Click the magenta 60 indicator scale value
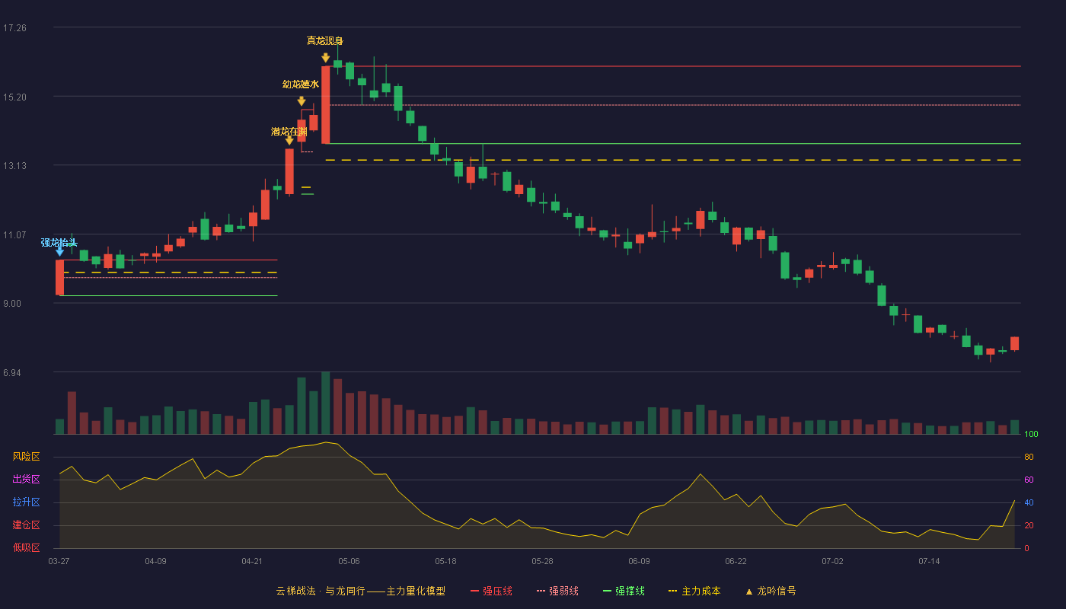Screen dimensions: 1066x609 [1029, 480]
